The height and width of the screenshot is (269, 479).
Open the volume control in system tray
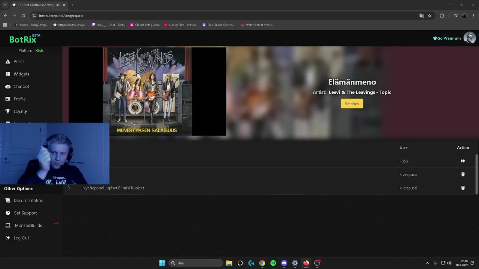[449, 263]
